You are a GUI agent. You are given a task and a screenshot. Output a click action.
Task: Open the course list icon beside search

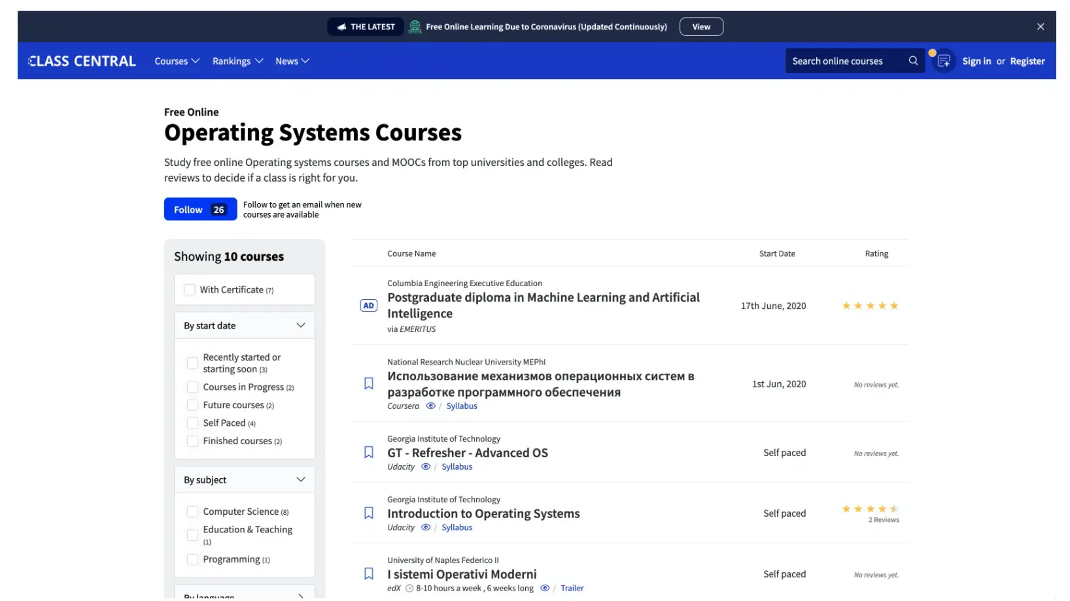(943, 61)
